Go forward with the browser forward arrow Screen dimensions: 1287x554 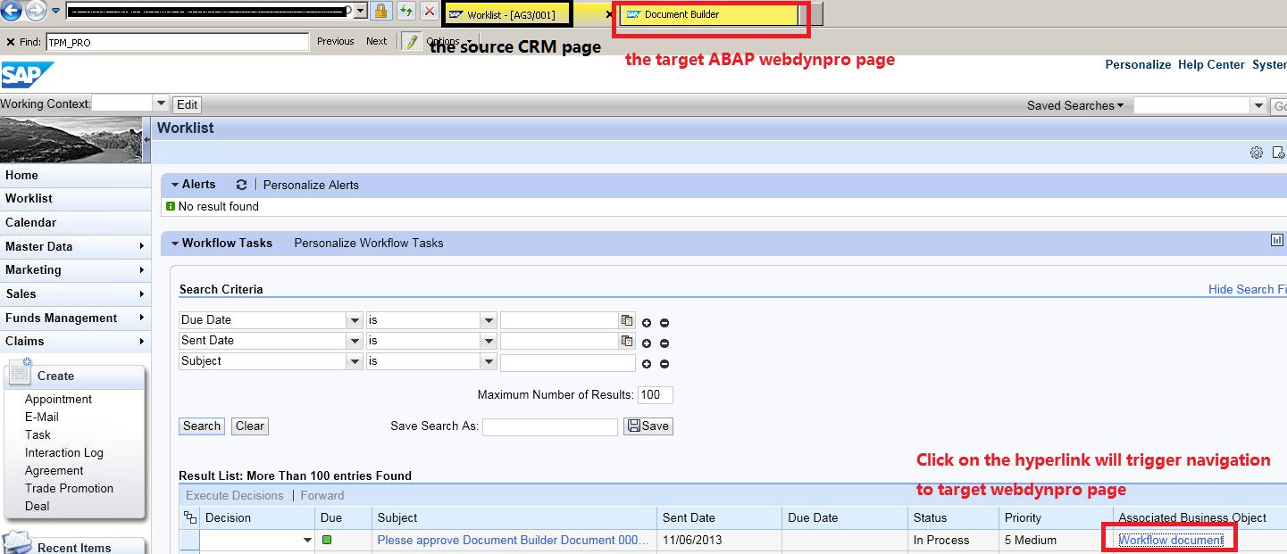(x=35, y=11)
